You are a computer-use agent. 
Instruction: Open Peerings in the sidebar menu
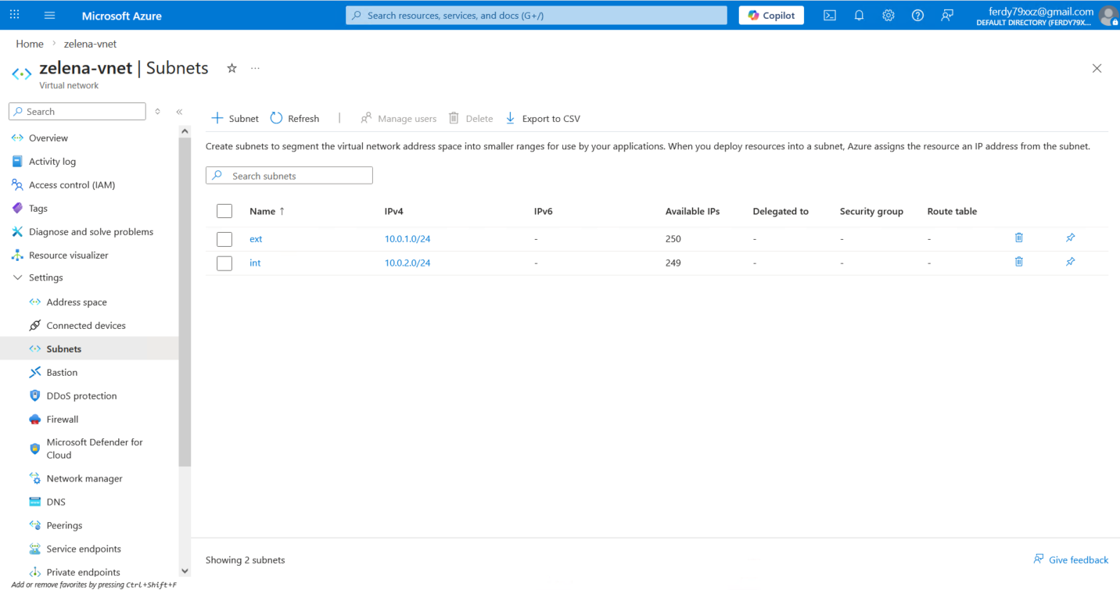pyautogui.click(x=64, y=525)
